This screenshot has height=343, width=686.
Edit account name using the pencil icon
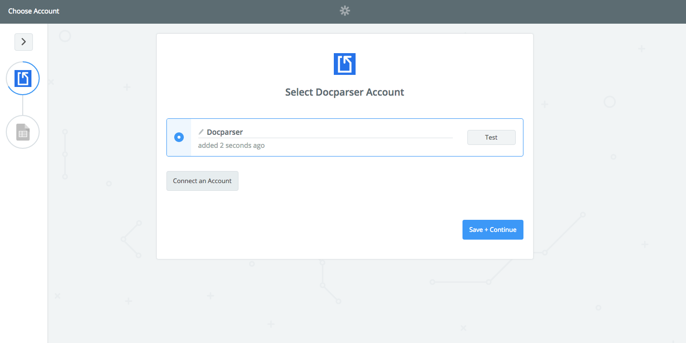tap(201, 132)
